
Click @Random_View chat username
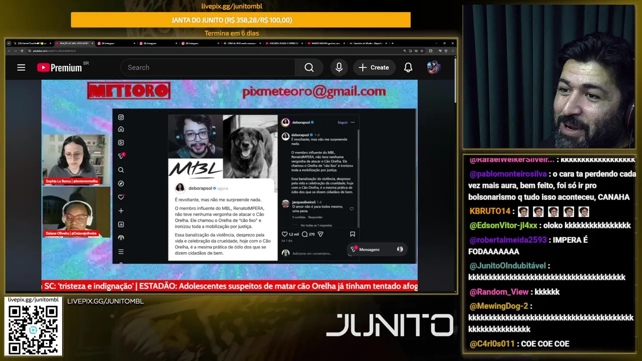499,292
